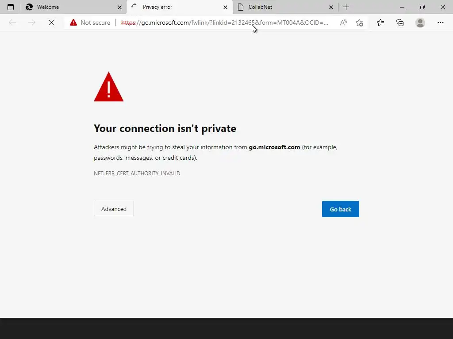Expand the Advanced options

[114, 209]
